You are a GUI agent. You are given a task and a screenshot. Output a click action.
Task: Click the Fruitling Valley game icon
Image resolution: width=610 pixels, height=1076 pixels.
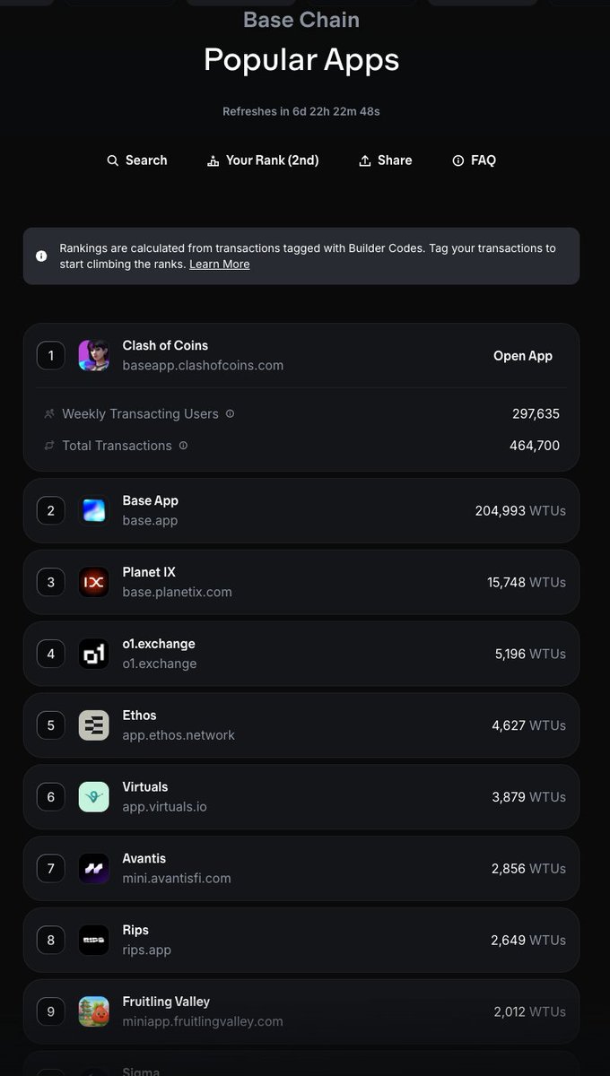[93, 1011]
